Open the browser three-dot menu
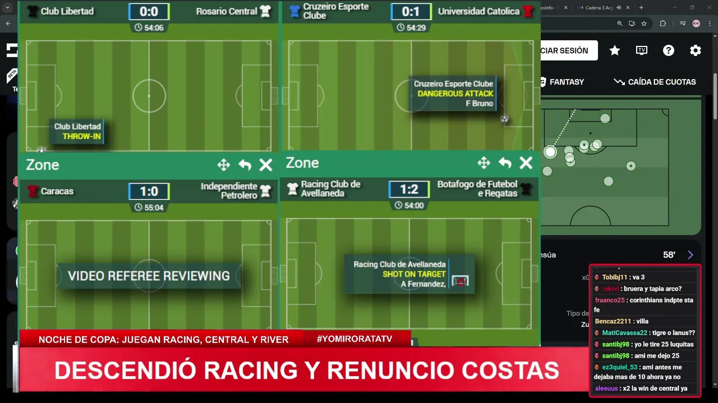Viewport: 718px width, 403px height. coord(710,24)
